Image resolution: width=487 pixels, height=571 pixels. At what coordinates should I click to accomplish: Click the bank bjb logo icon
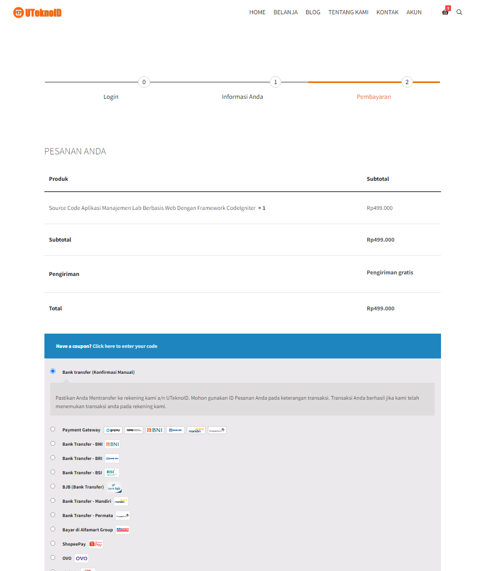click(115, 487)
